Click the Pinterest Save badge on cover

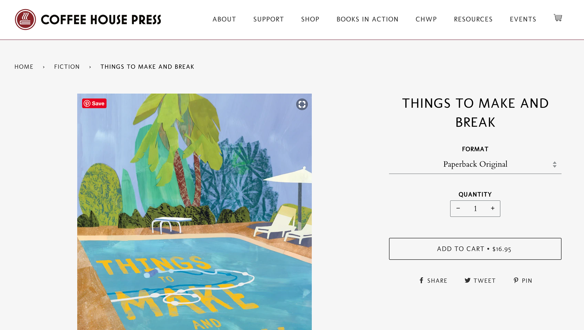click(x=94, y=103)
